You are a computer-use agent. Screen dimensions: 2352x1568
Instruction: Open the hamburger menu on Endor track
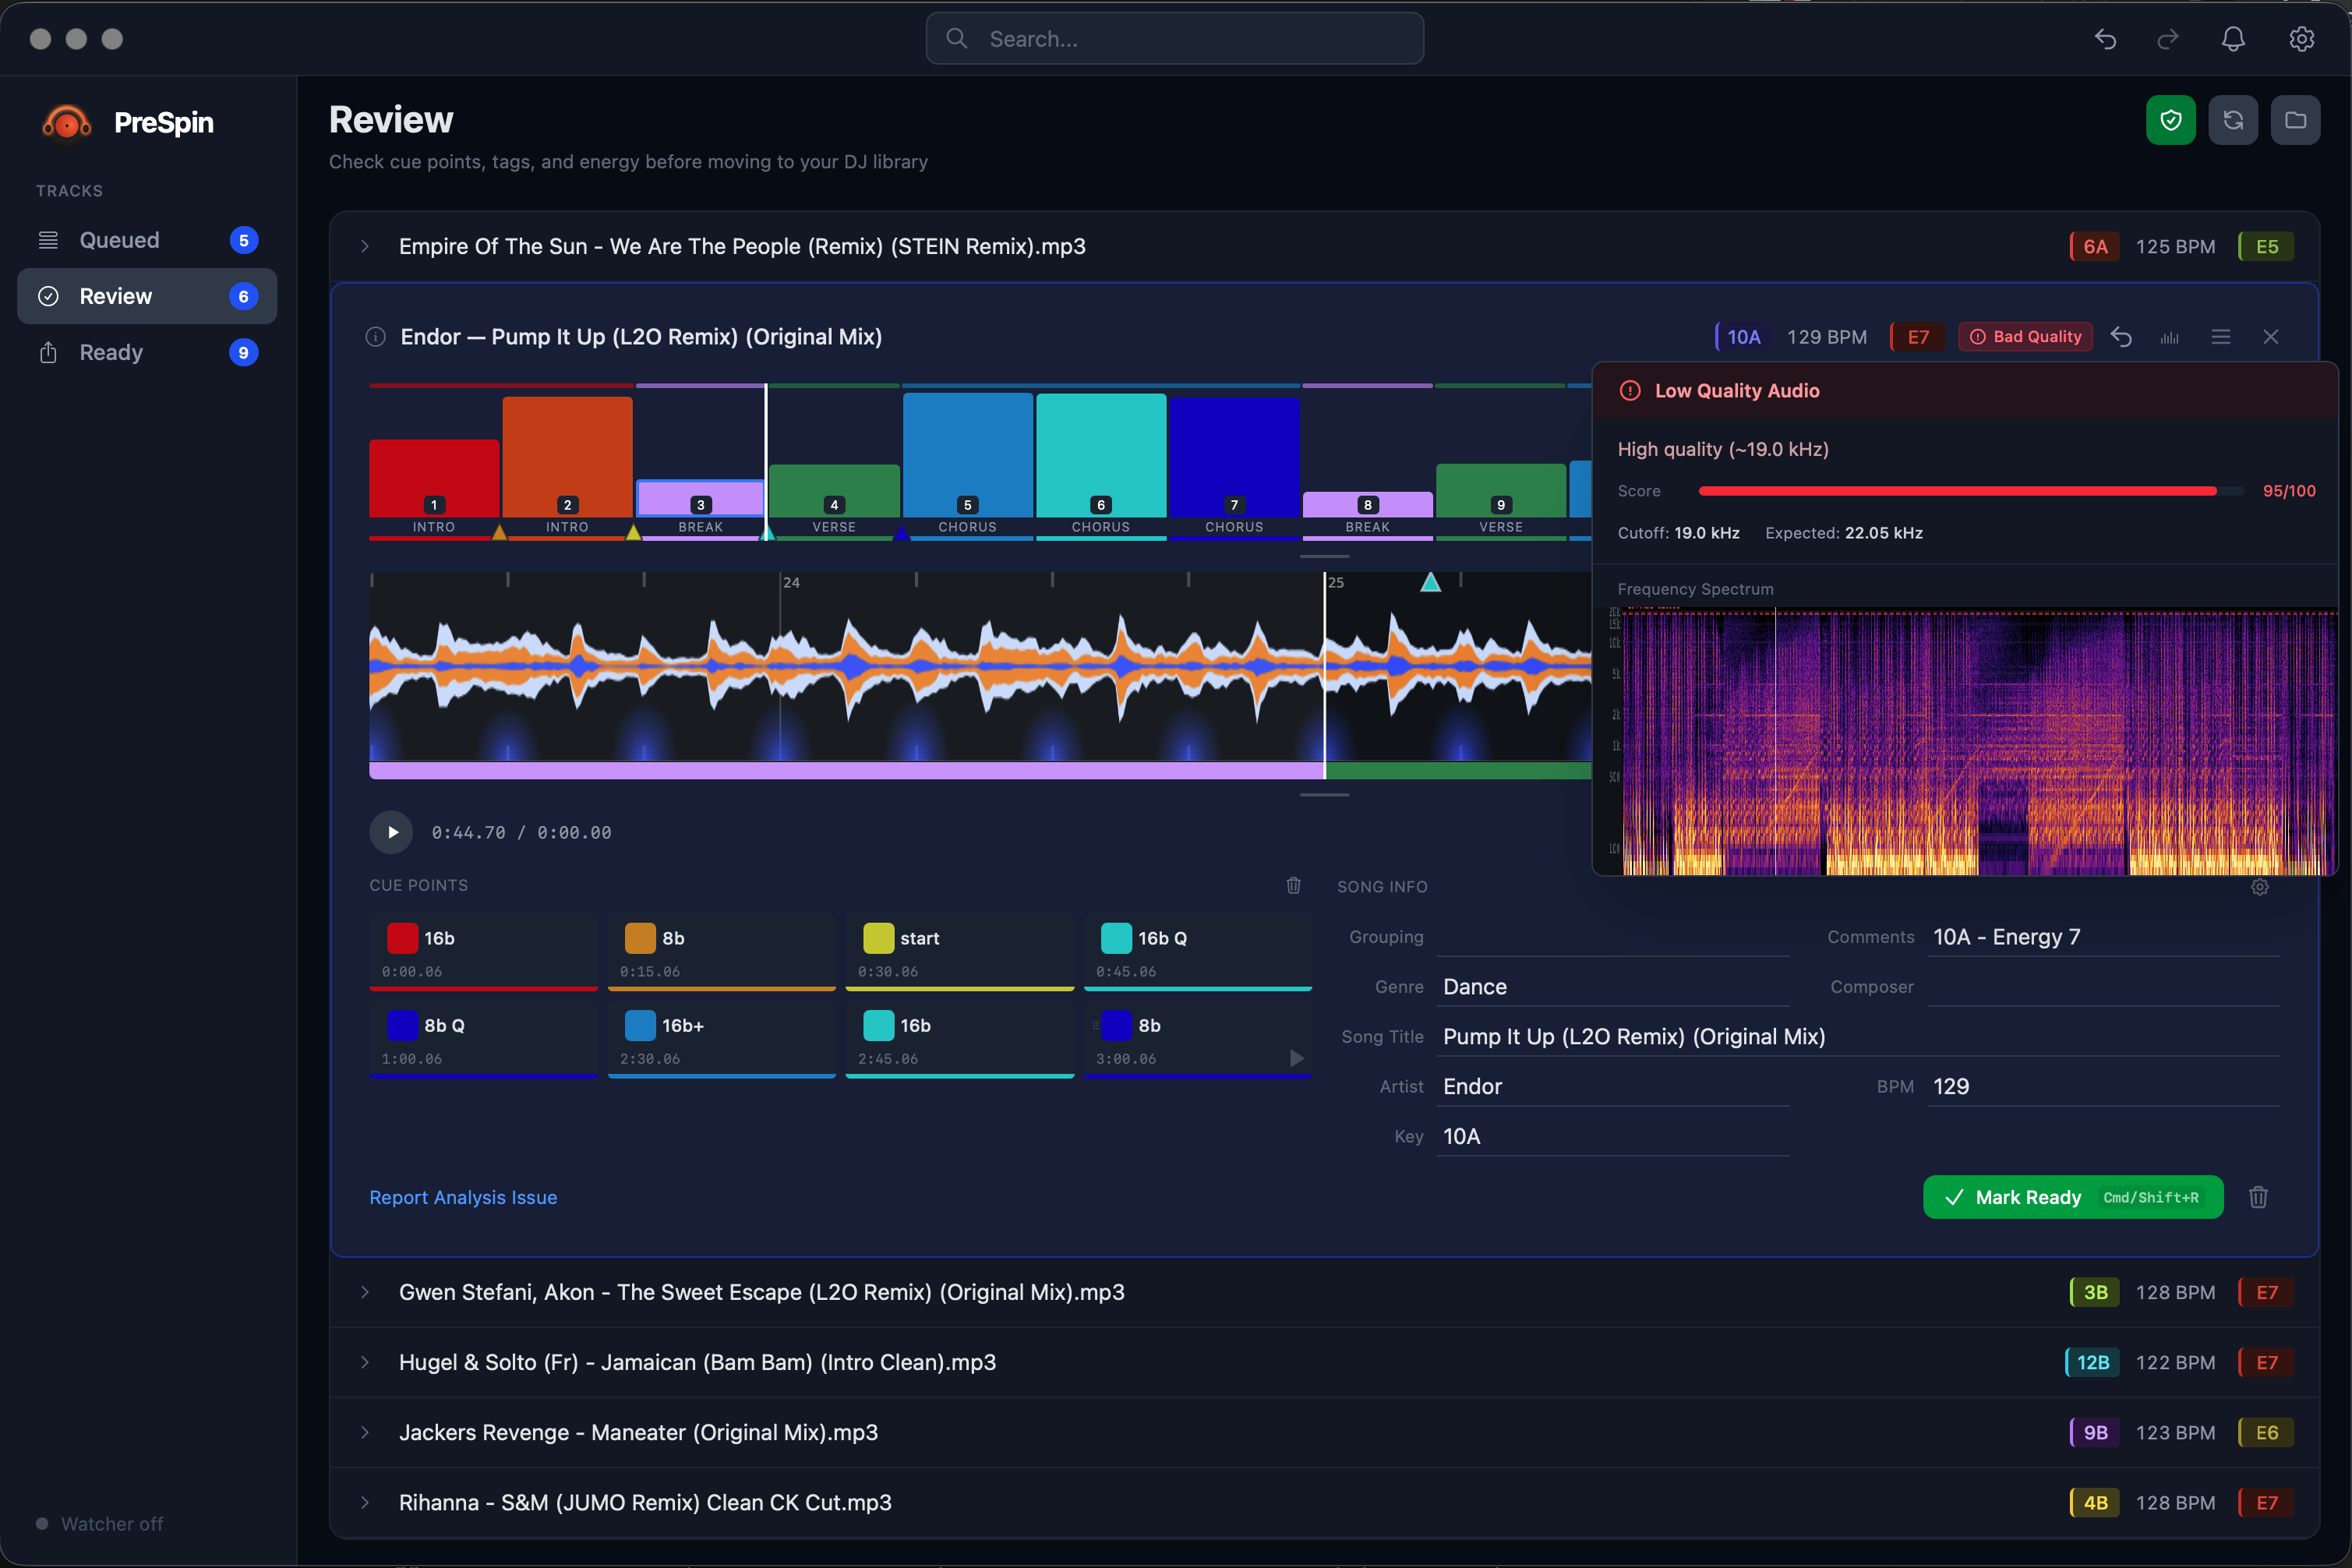point(2220,337)
